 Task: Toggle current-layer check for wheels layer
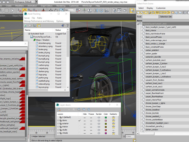(x=79, y=133)
